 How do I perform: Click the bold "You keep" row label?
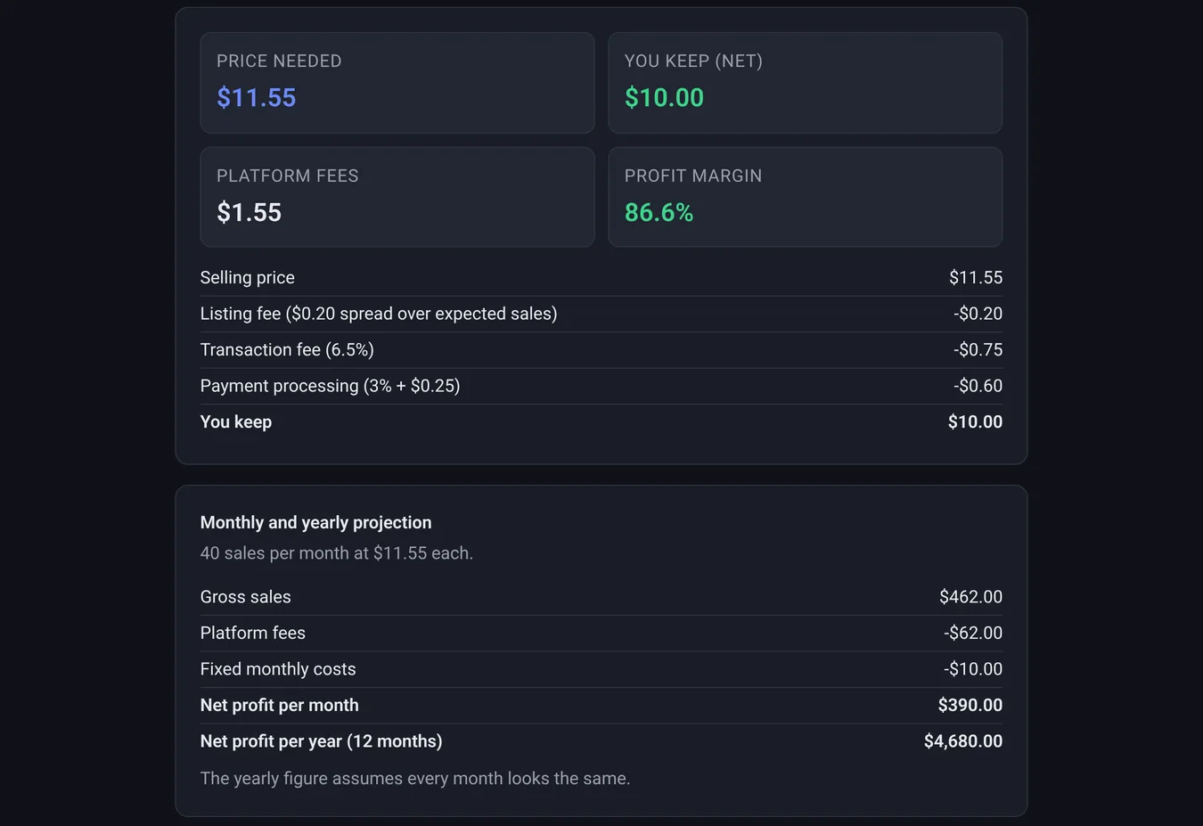236,421
